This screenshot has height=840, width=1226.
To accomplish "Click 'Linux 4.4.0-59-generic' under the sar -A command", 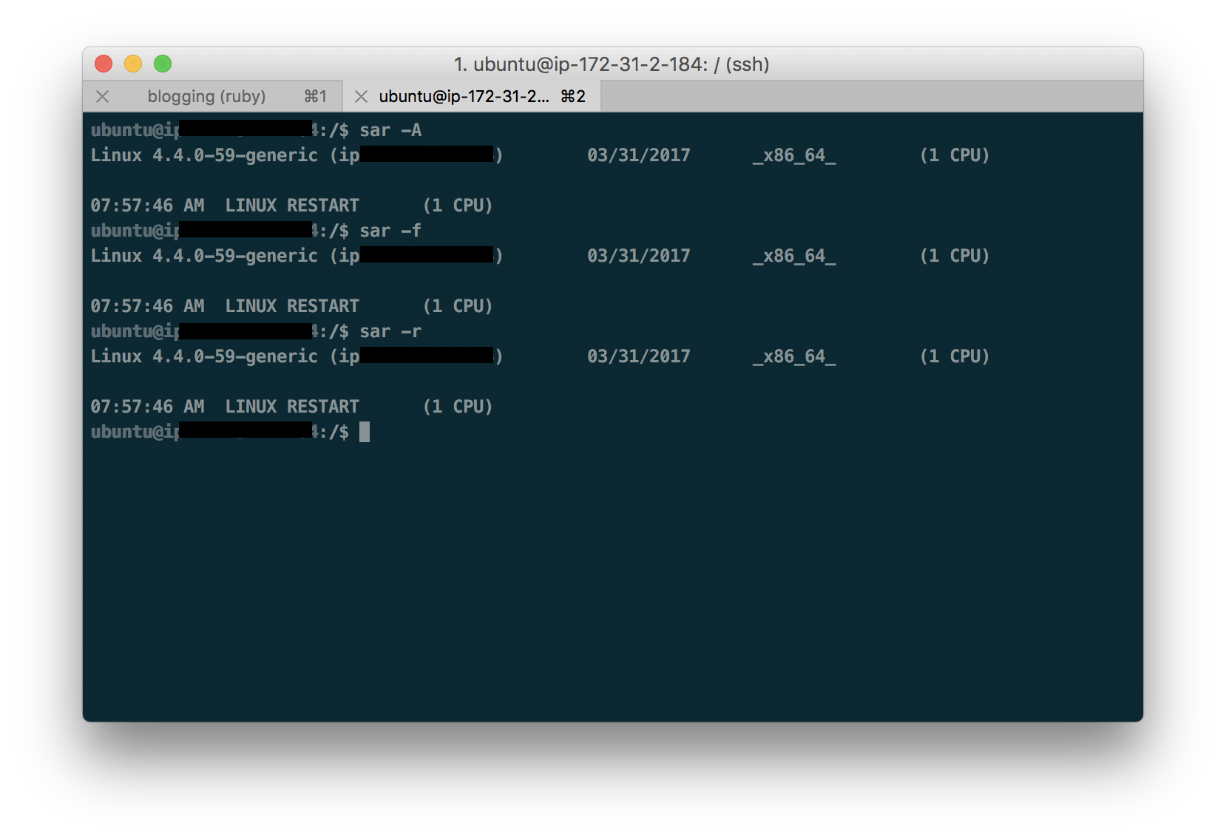I will [204, 155].
